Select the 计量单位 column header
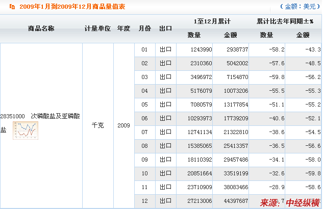 tap(97, 29)
